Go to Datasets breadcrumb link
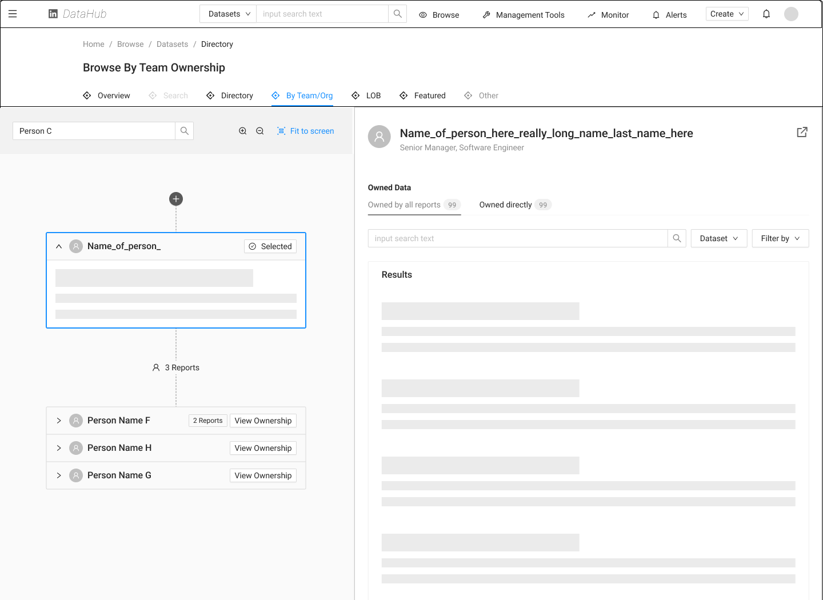823x600 pixels. [173, 44]
